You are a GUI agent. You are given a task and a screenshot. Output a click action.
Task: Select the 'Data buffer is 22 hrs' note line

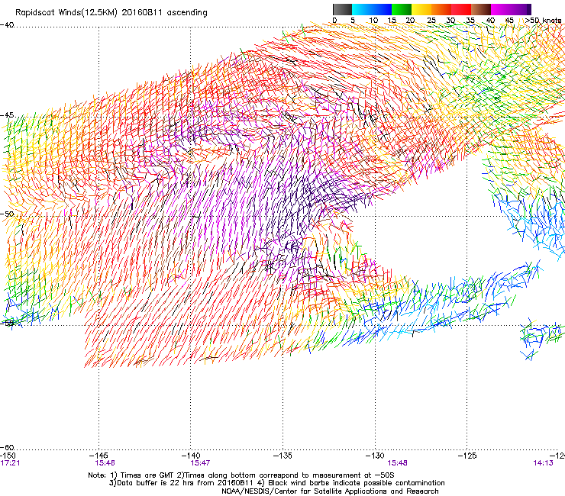coord(276,483)
